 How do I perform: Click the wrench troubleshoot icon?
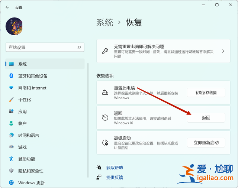tap(105, 51)
